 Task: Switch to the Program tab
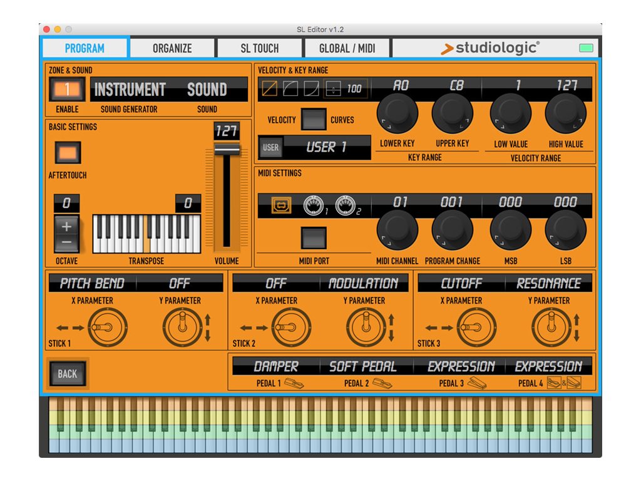click(x=85, y=48)
